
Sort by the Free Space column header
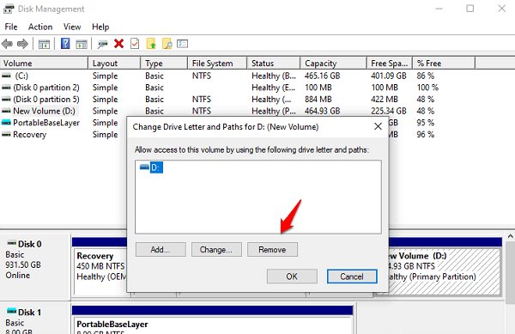point(390,63)
